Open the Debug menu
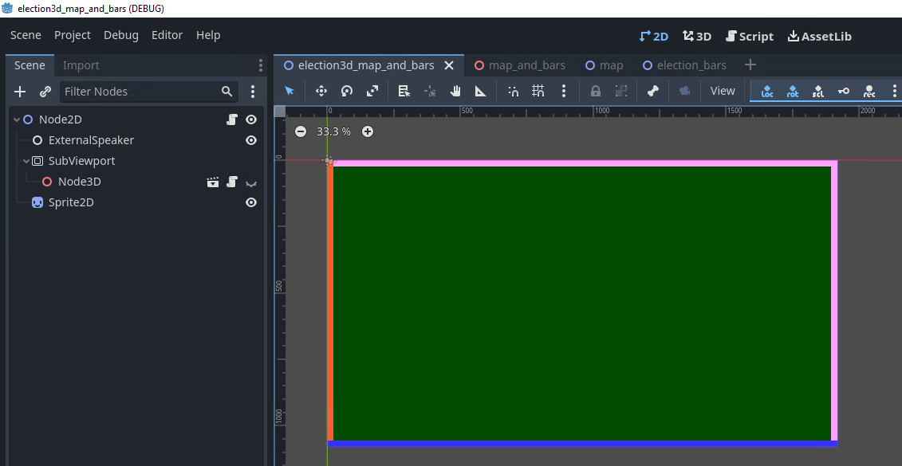The width and height of the screenshot is (902, 466). [x=120, y=35]
